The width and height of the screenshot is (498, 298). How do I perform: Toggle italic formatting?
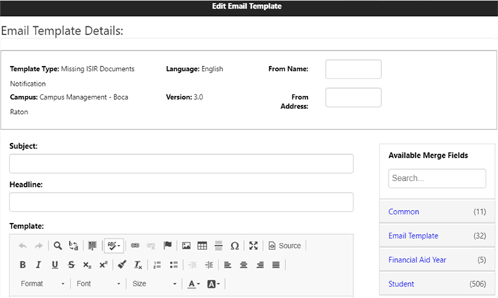38,265
